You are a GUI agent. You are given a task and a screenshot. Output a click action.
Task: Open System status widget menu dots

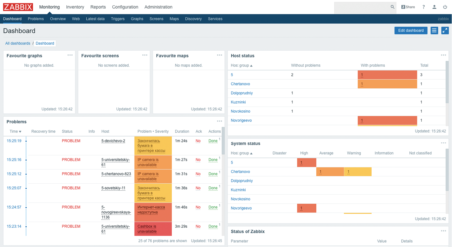[x=443, y=143]
